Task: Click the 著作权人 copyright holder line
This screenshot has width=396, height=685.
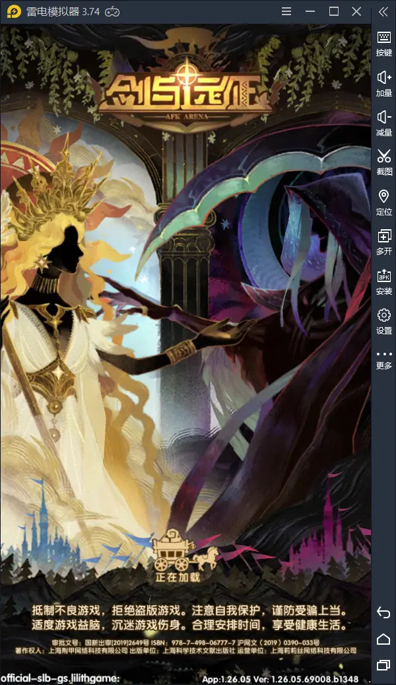Action: [185, 651]
